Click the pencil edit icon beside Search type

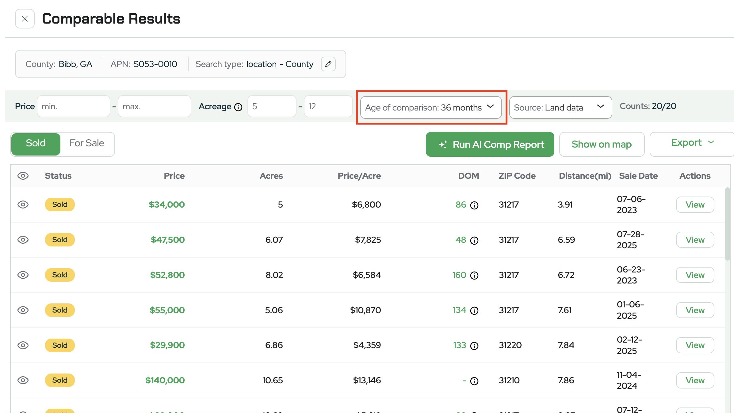(328, 64)
